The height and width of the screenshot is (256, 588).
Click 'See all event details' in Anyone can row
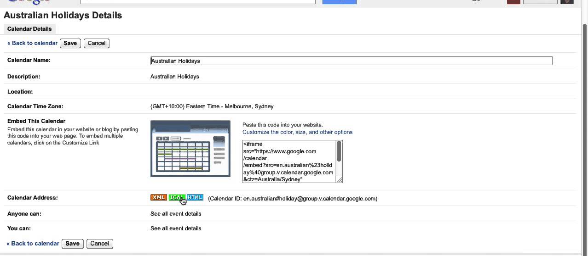click(176, 214)
